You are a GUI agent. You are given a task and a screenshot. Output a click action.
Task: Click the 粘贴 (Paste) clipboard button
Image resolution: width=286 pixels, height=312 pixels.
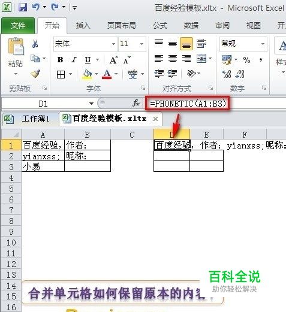16,47
